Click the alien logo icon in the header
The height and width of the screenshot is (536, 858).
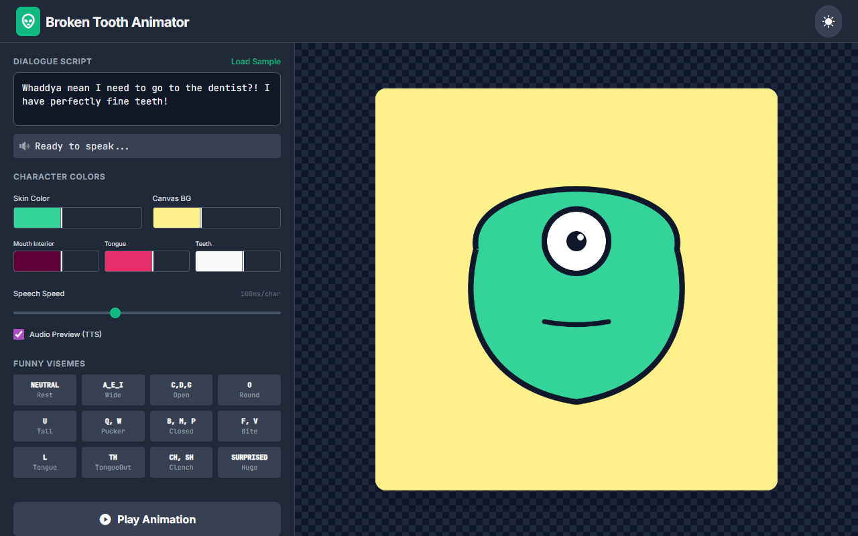click(27, 21)
